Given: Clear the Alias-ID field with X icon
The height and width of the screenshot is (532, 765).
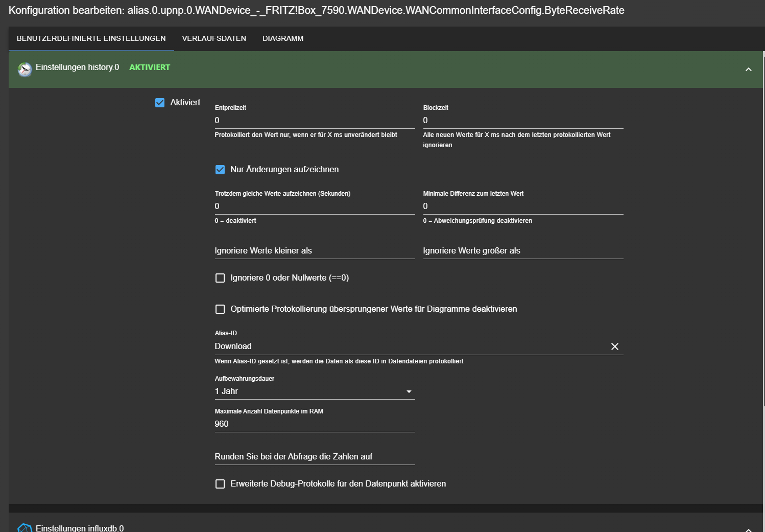Looking at the screenshot, I should pos(614,346).
